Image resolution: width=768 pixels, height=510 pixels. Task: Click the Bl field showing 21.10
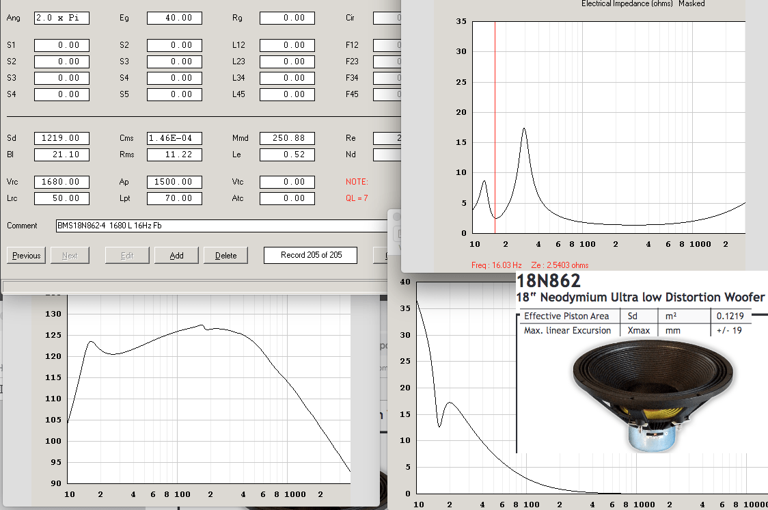point(61,155)
